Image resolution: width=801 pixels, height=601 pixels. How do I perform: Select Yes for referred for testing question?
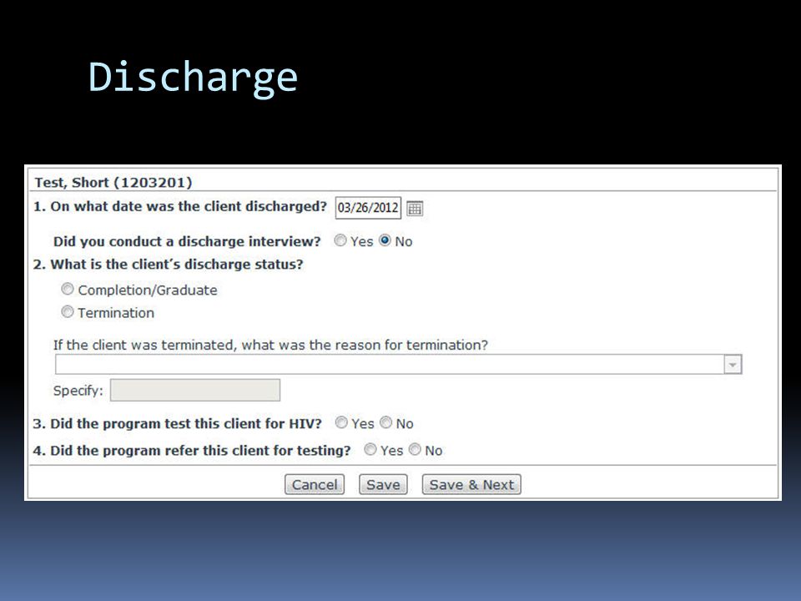coord(370,450)
